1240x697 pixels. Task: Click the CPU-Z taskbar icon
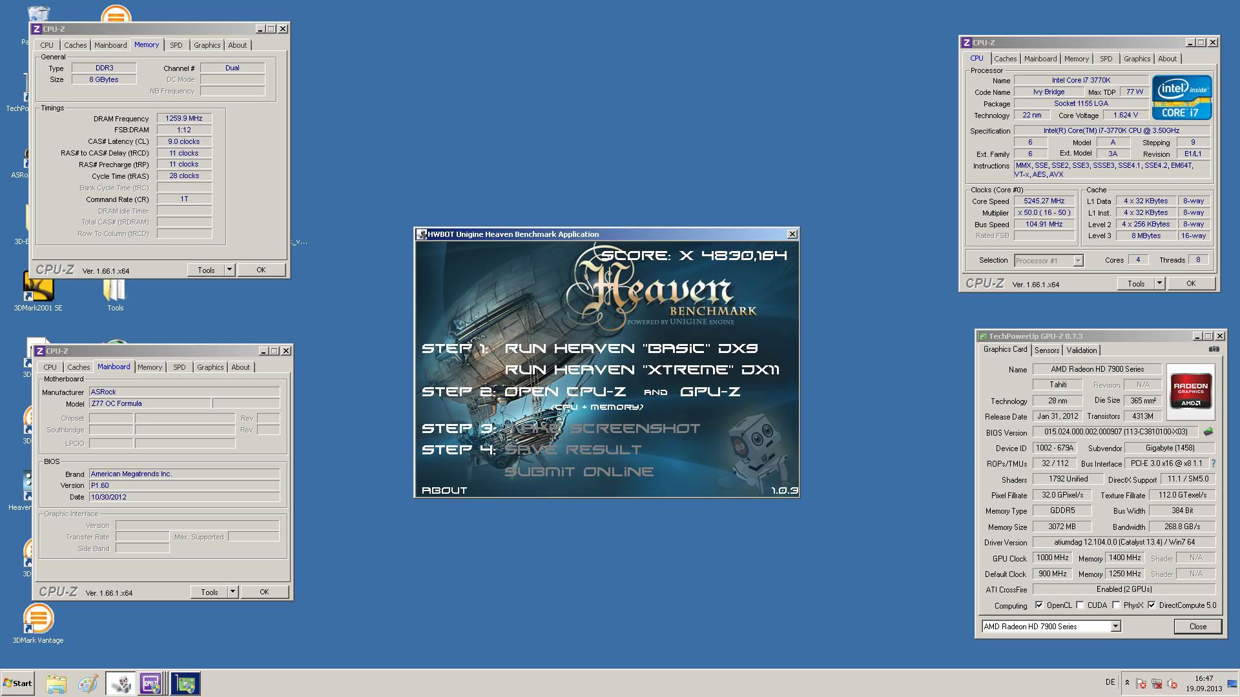(151, 683)
